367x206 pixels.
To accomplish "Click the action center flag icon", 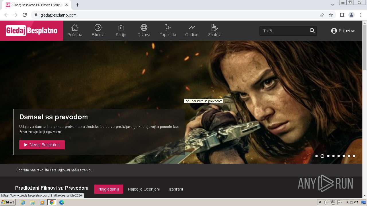I will 339,202.
